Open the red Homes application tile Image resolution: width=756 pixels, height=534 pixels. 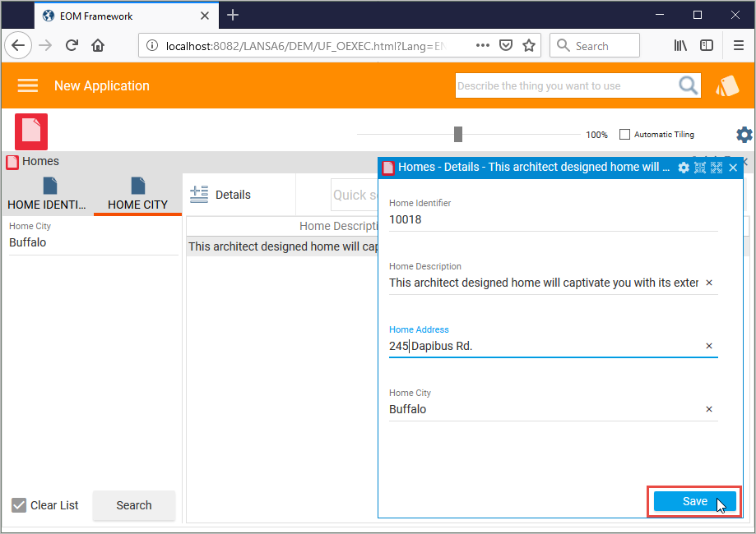coord(31,131)
